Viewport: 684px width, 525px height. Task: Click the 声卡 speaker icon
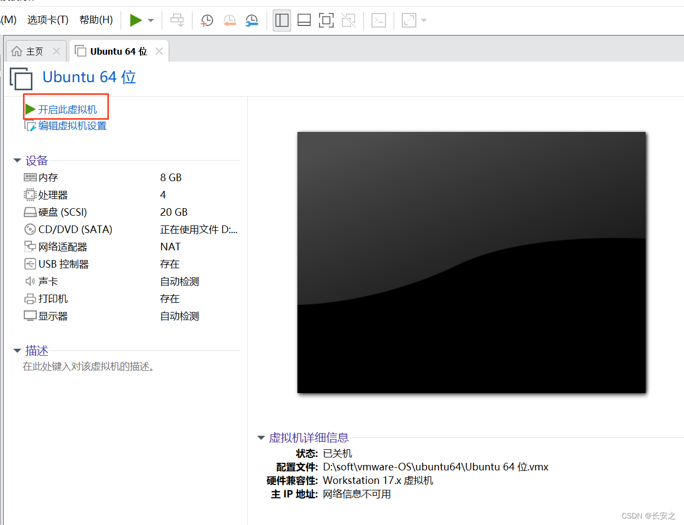click(30, 281)
